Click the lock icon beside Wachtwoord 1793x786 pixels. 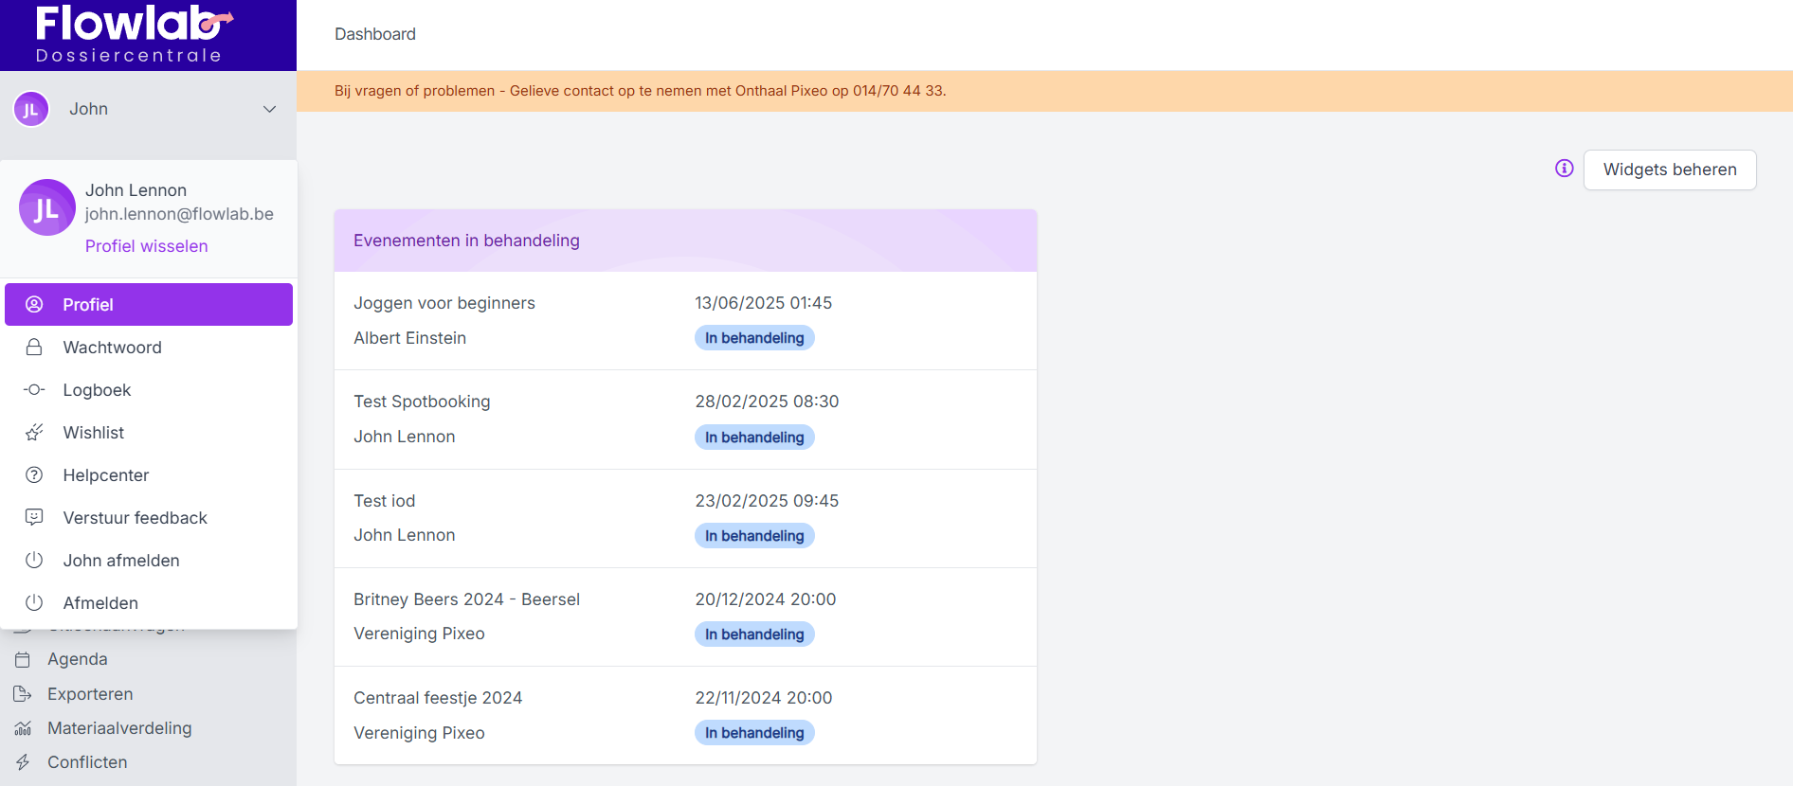click(34, 348)
